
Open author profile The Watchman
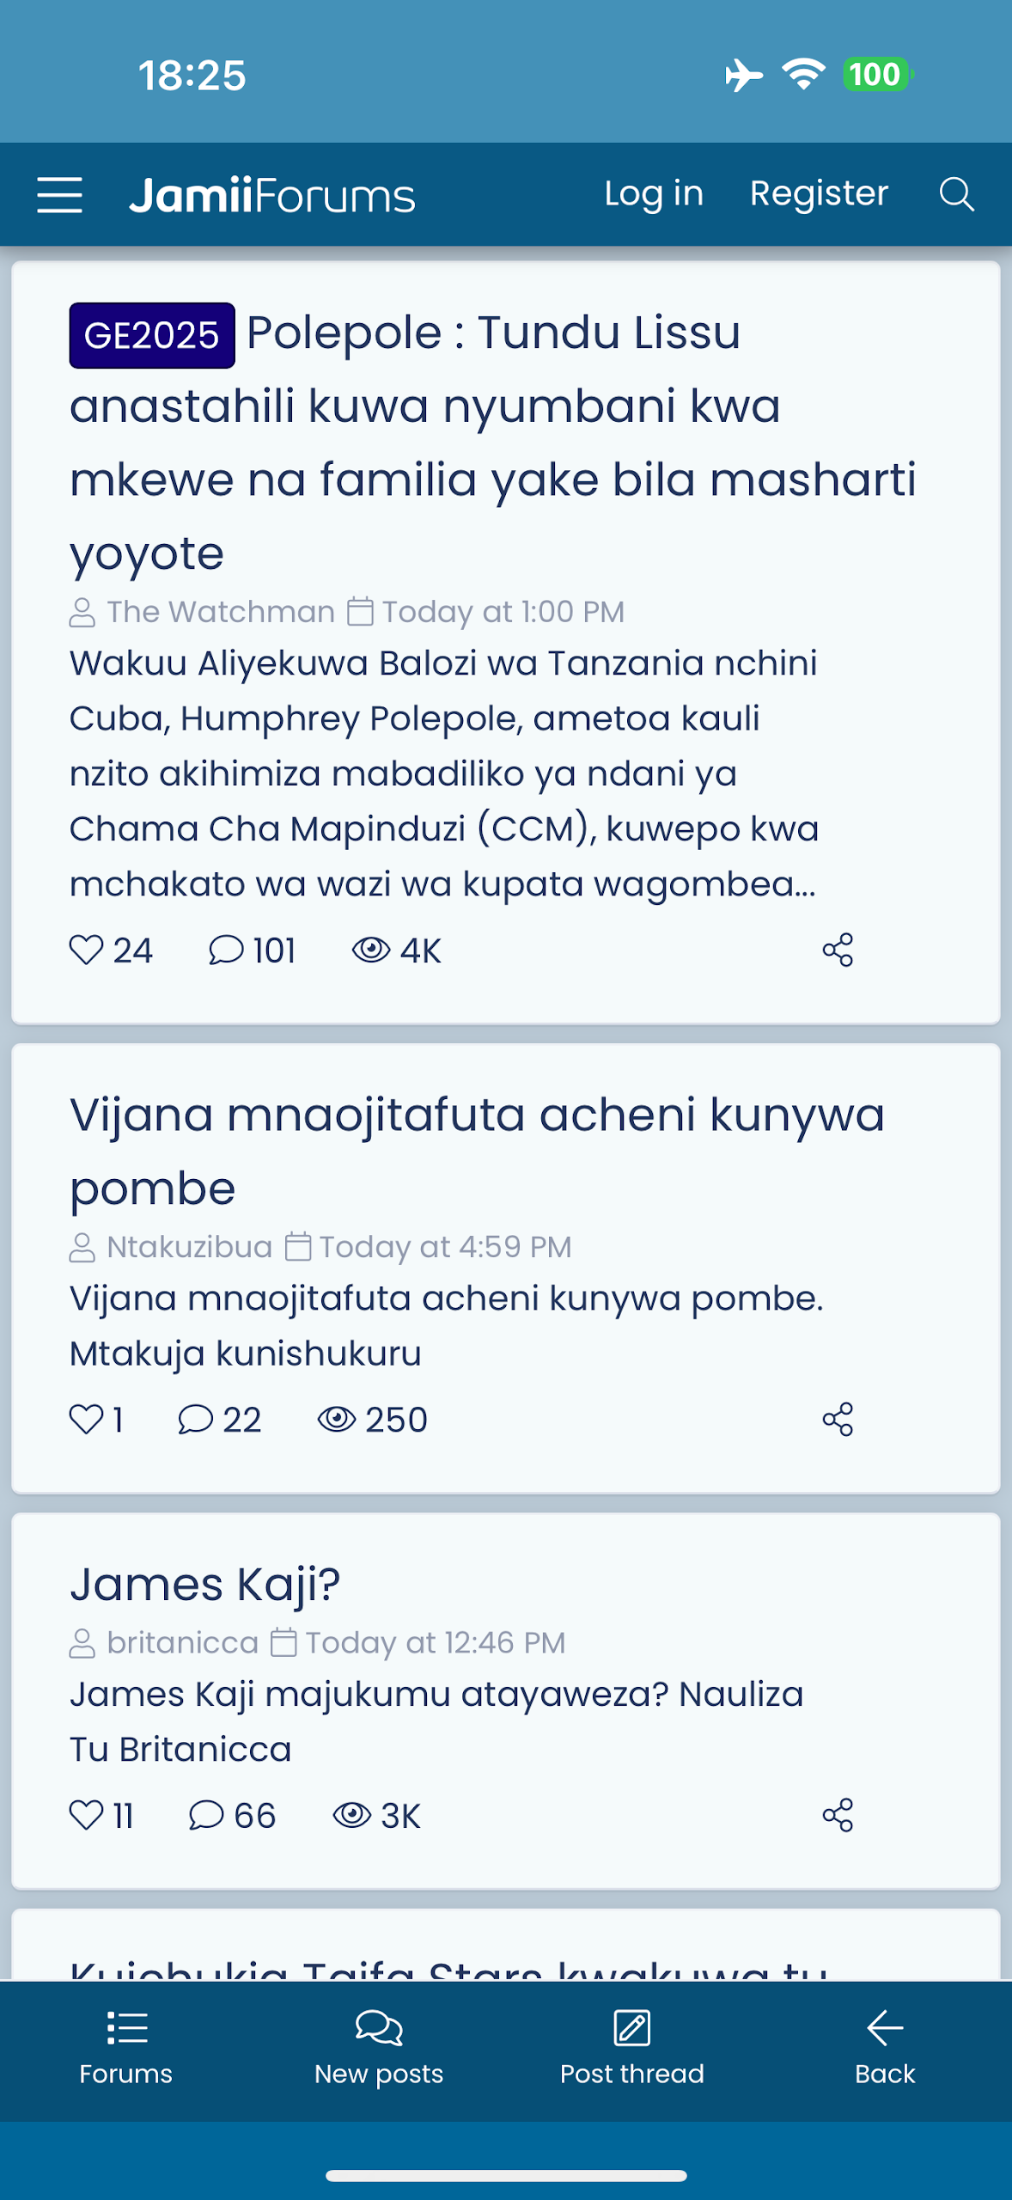220,612
